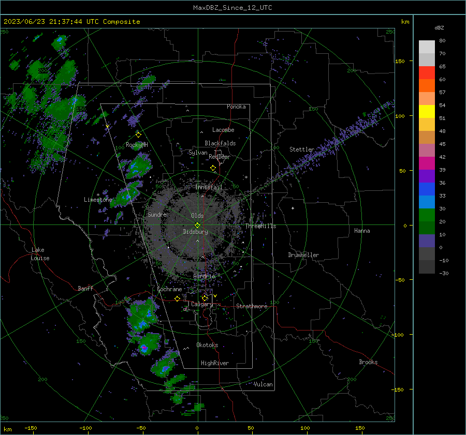The width and height of the screenshot is (466, 435).
Task: Click the yellow diamond marker above Calgary label
Action: (x=205, y=298)
